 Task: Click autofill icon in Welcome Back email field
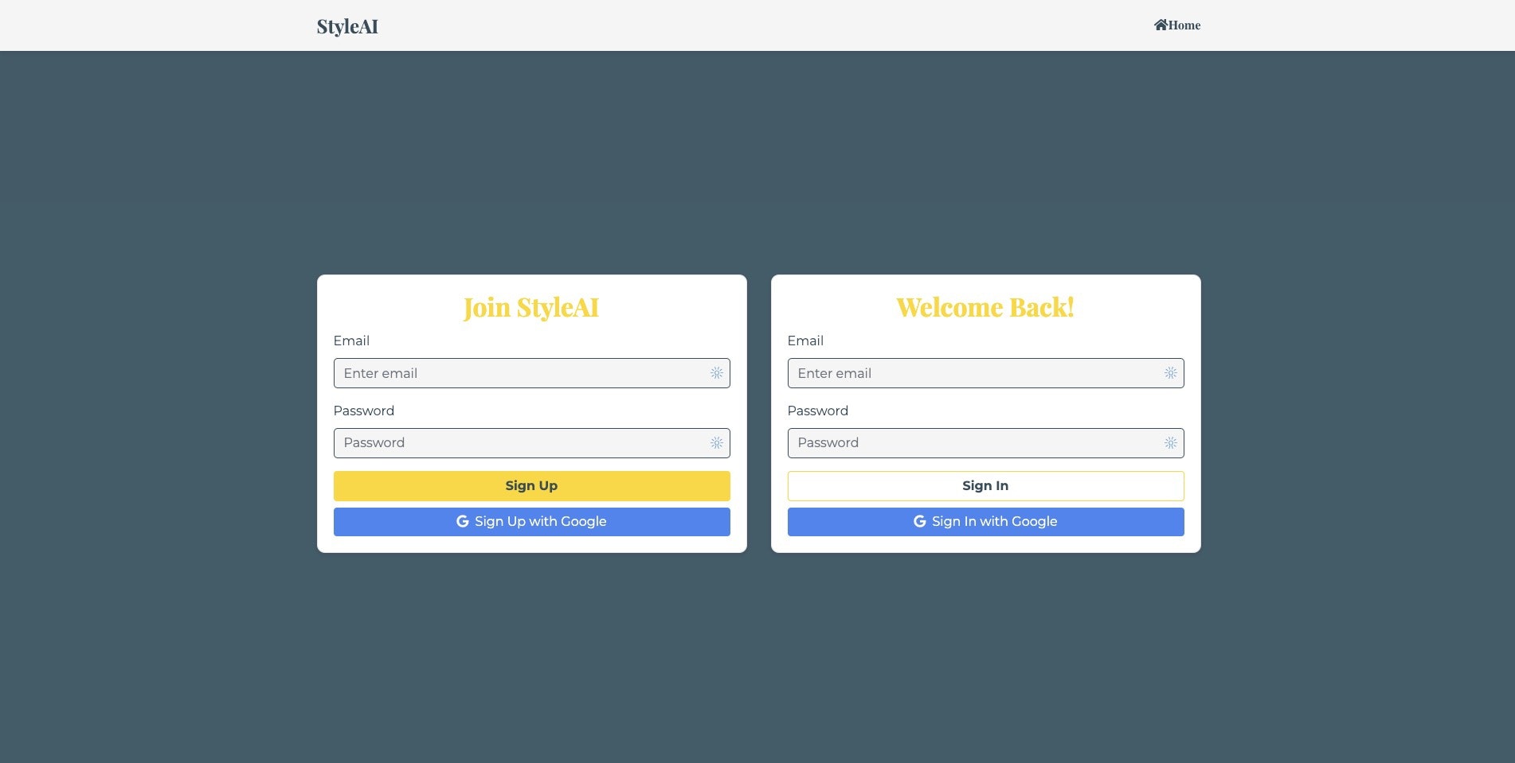click(x=1171, y=373)
